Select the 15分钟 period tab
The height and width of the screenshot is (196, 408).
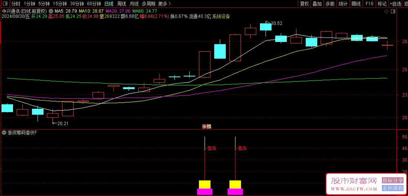tap(60, 4)
